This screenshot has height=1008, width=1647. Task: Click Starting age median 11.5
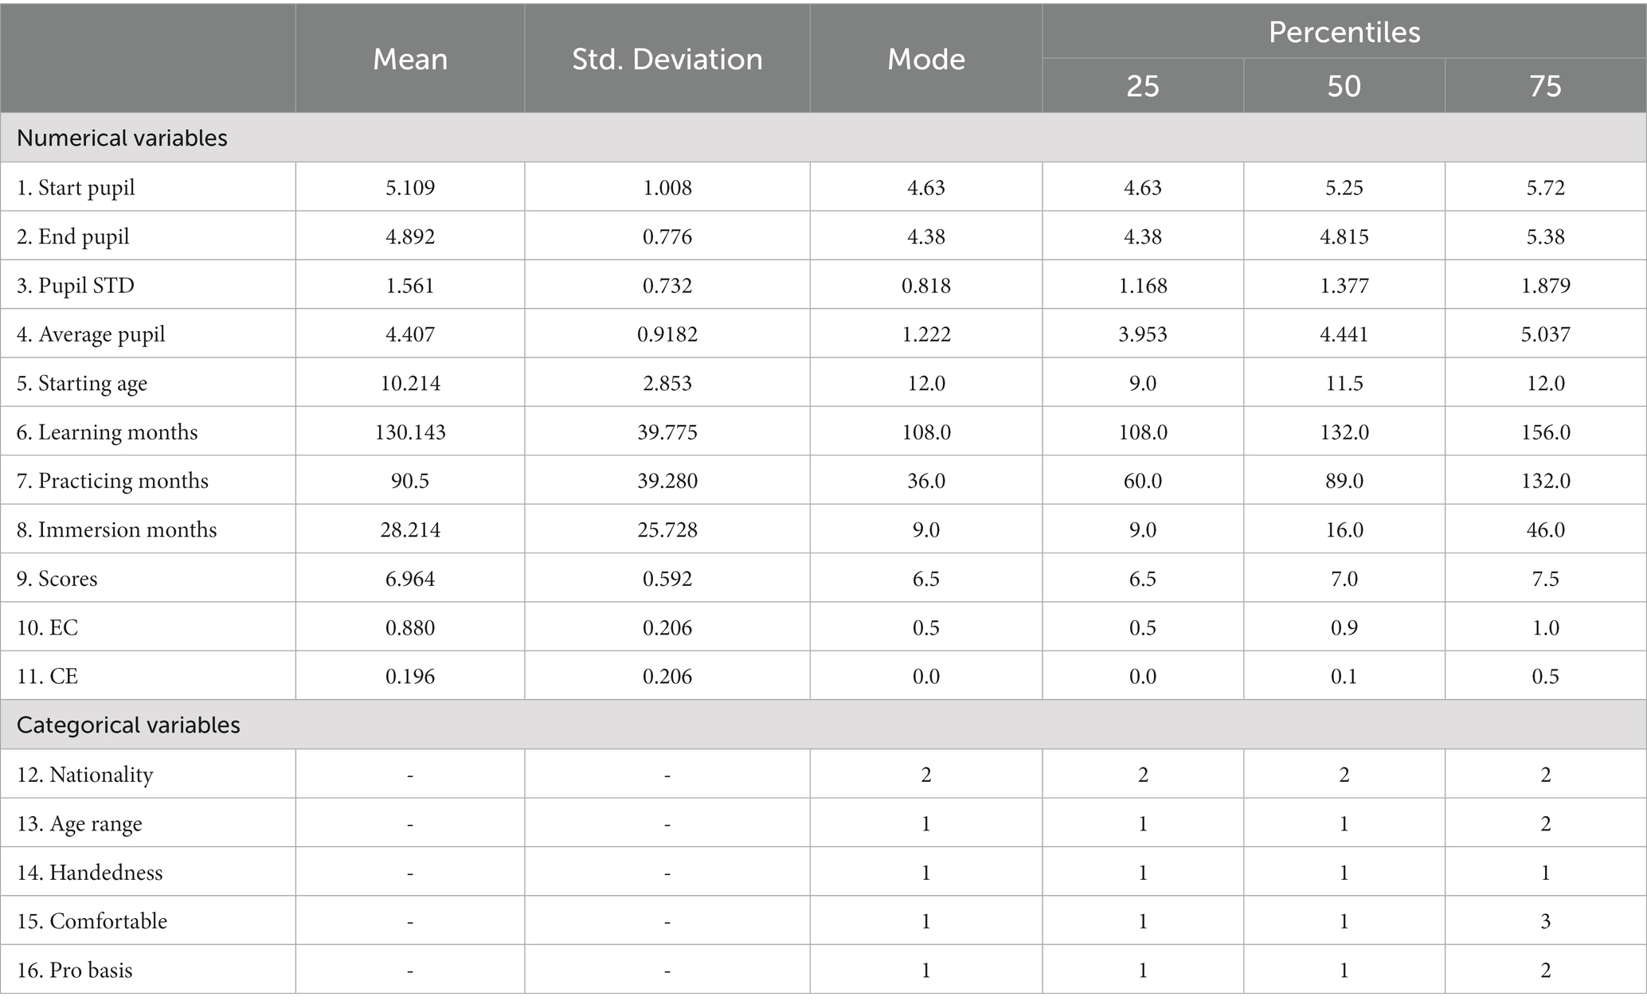[1344, 384]
